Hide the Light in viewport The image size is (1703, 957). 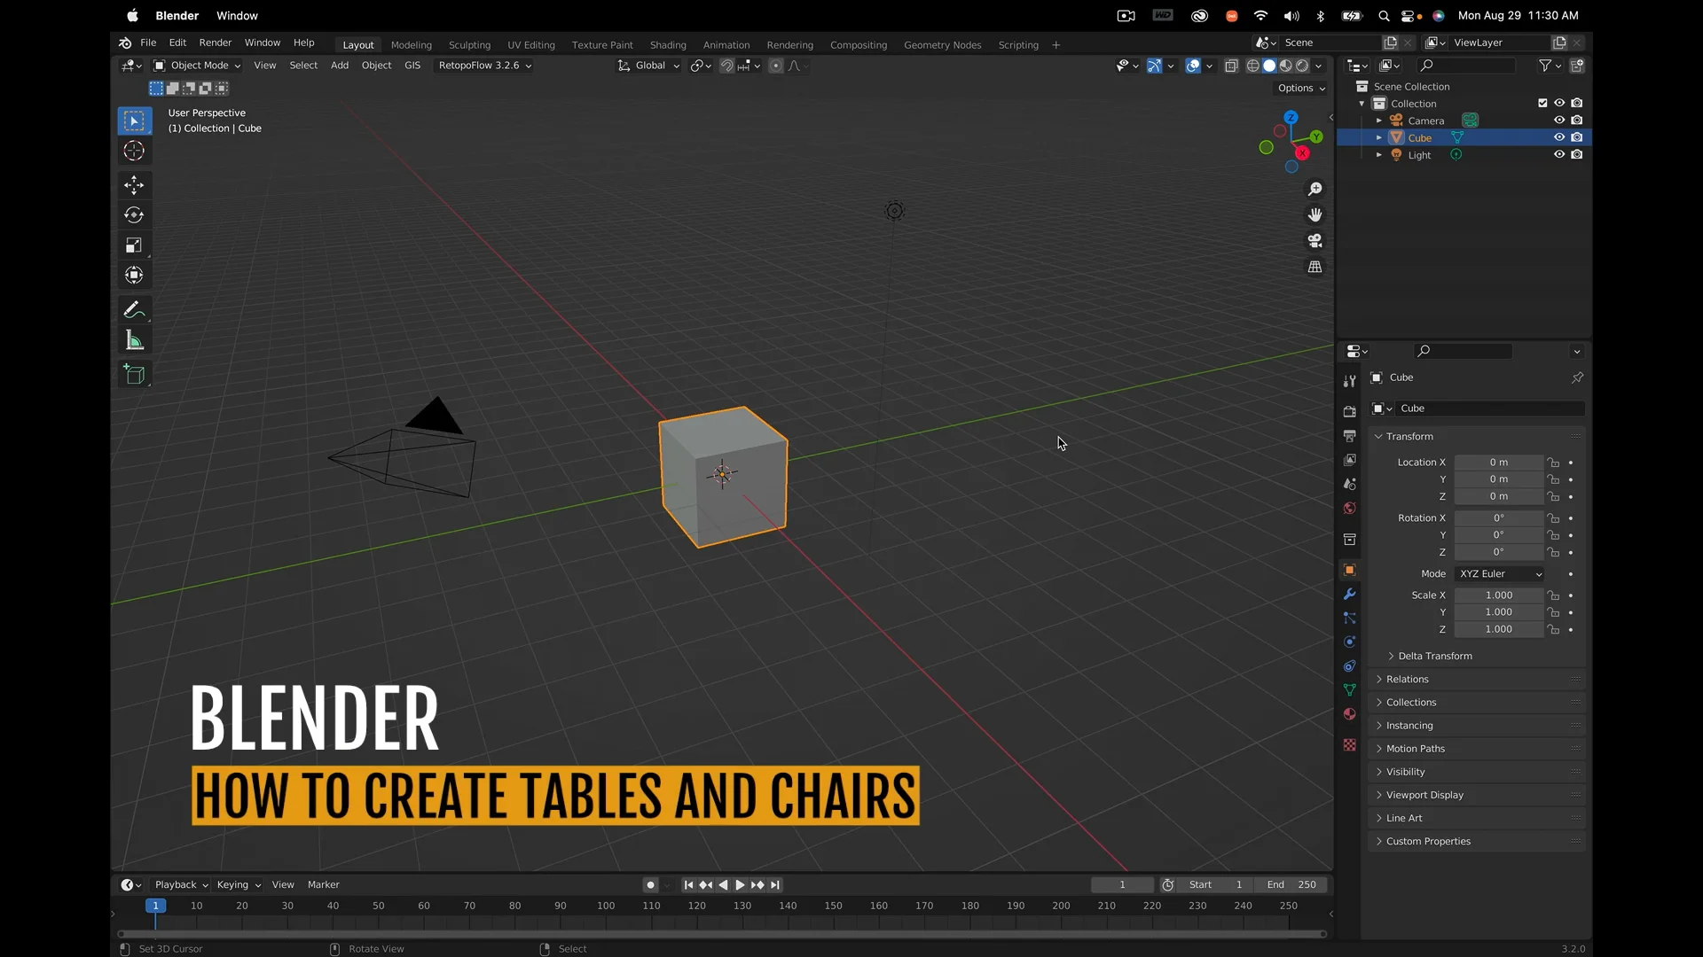tap(1559, 154)
